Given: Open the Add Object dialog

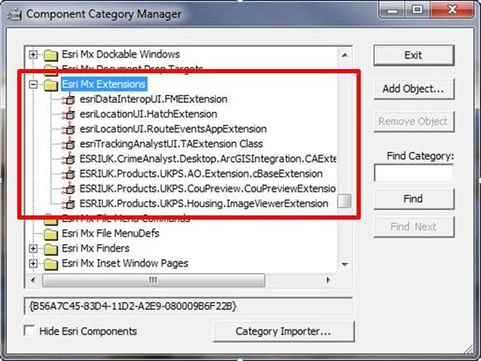Looking at the screenshot, I should click(413, 89).
